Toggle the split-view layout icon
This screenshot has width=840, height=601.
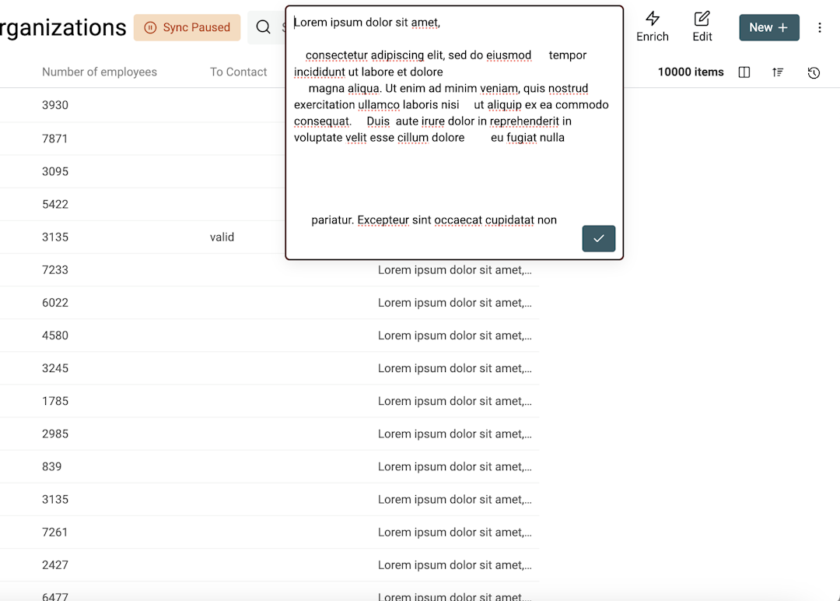point(744,72)
